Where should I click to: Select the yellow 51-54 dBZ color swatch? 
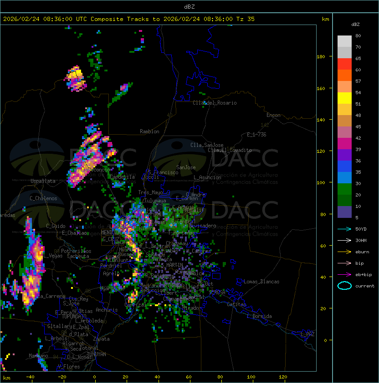344,98
